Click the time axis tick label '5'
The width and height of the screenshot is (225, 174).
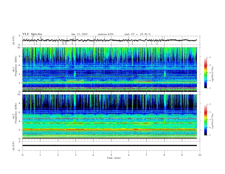[x=111, y=155]
